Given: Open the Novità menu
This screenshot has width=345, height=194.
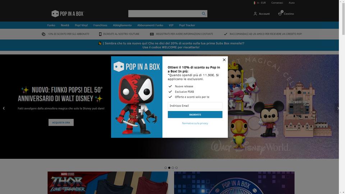Looking at the screenshot, I should [x=65, y=25].
